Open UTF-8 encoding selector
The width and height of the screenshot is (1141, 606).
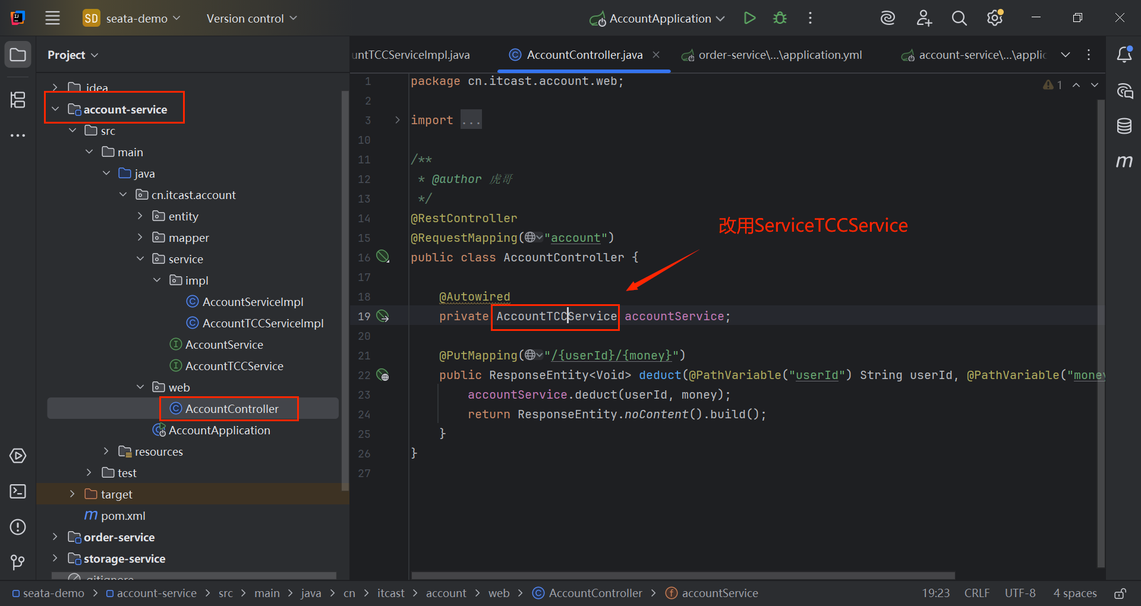pos(1020,593)
